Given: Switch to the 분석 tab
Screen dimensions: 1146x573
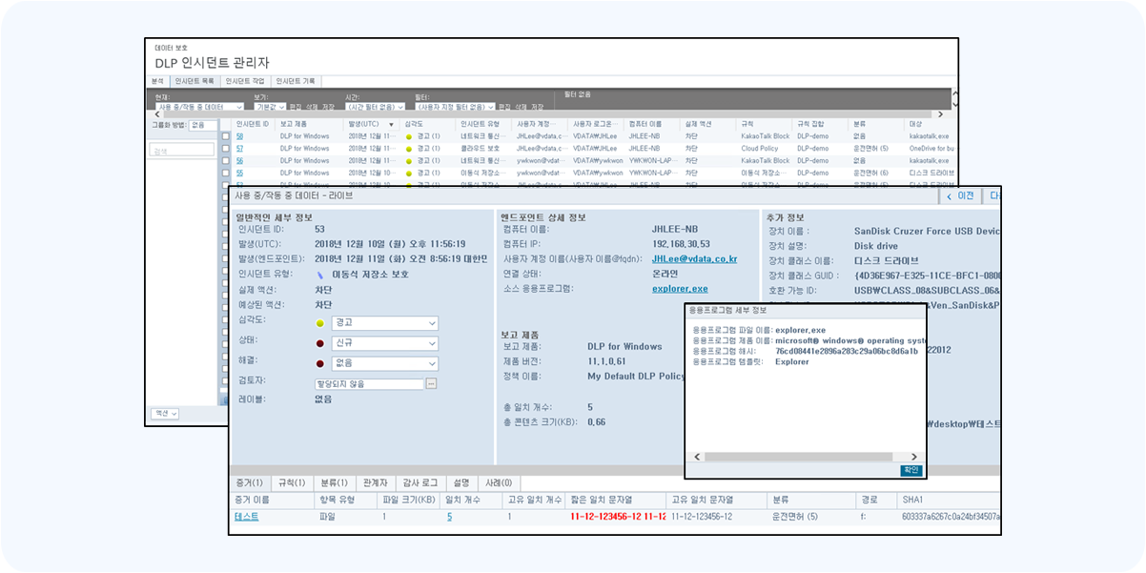Looking at the screenshot, I should point(158,81).
